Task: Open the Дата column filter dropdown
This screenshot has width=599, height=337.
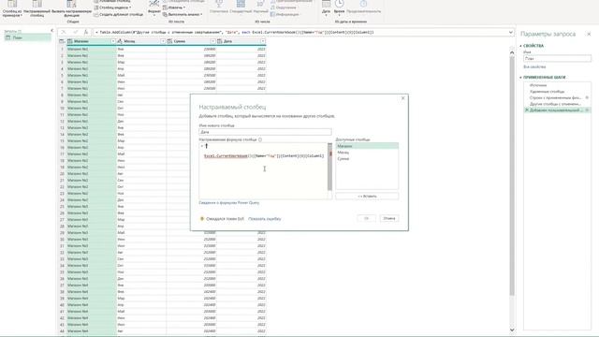Action: click(263, 41)
